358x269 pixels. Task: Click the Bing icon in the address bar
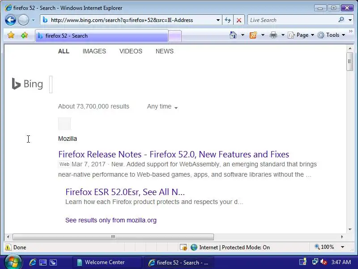tap(45, 20)
